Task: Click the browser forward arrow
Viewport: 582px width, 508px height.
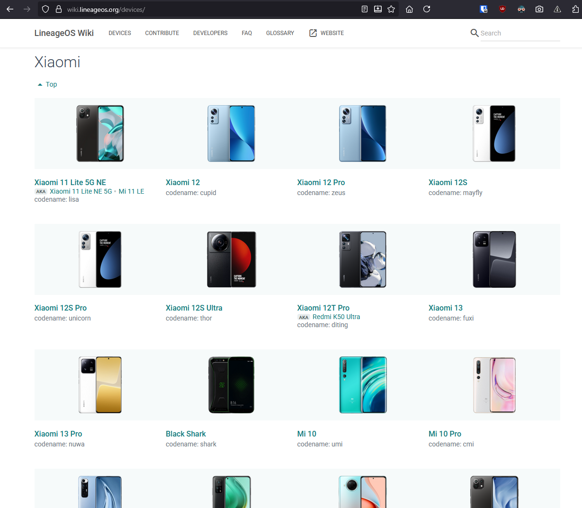Action: [27, 9]
